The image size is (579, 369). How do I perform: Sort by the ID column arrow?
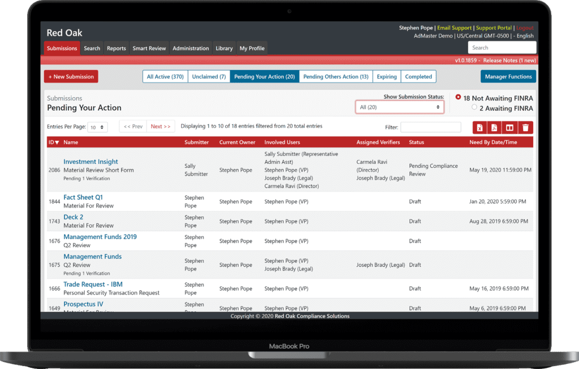pyautogui.click(x=57, y=142)
